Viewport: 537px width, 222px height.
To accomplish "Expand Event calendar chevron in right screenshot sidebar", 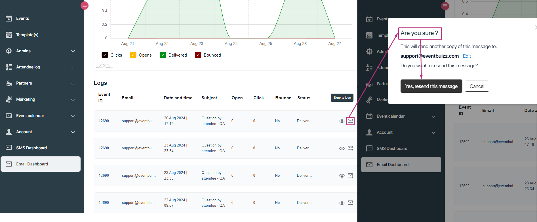I will pyautogui.click(x=433, y=117).
